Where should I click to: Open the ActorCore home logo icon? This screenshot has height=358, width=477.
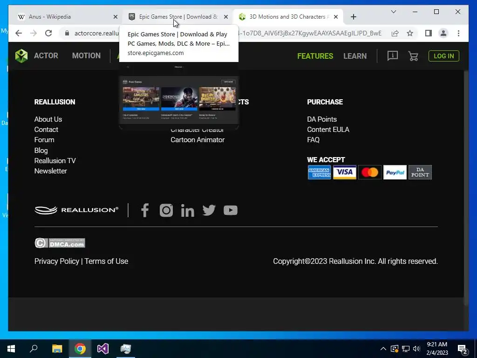coord(21,56)
